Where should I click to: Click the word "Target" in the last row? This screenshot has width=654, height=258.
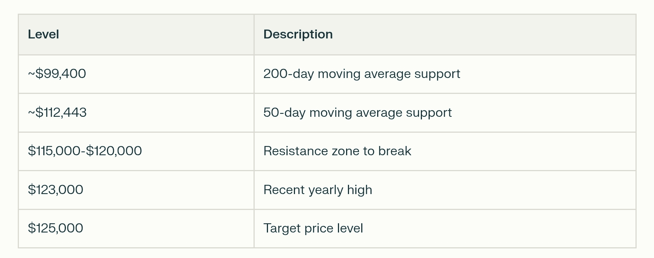click(x=282, y=228)
